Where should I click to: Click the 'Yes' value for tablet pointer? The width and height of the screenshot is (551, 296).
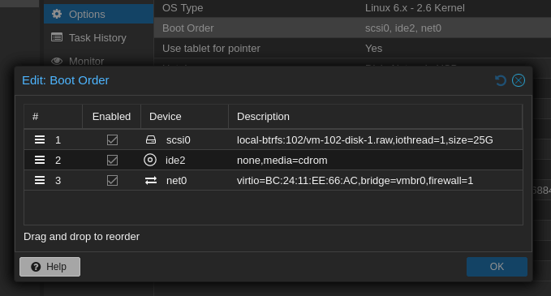click(373, 49)
